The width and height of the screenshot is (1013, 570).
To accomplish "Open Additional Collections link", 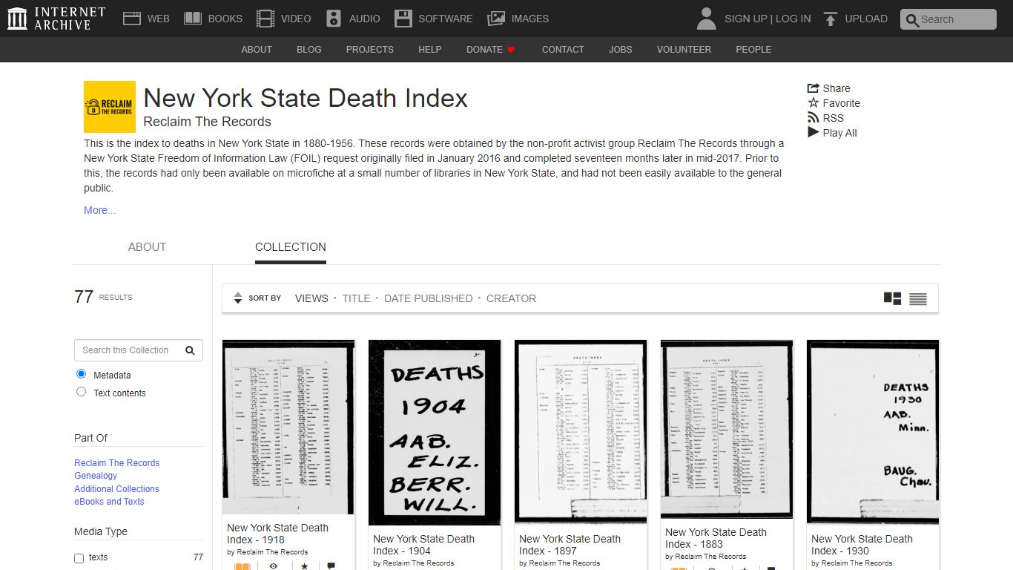I will click(x=116, y=489).
